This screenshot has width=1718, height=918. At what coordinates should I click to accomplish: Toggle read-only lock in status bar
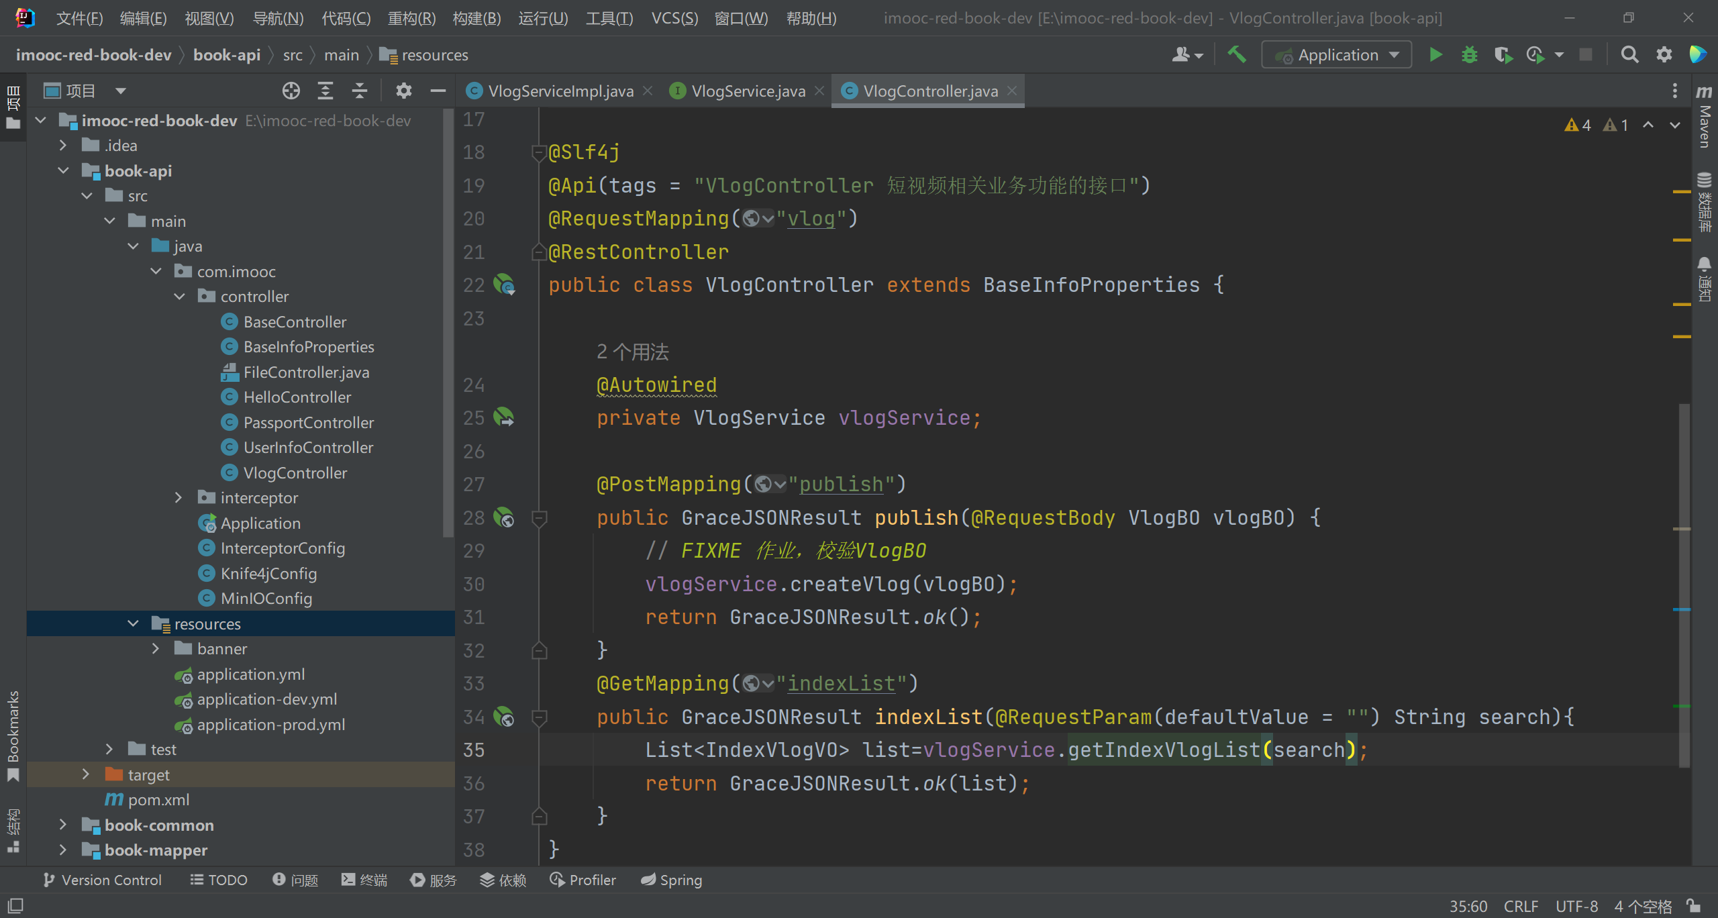click(x=1694, y=906)
